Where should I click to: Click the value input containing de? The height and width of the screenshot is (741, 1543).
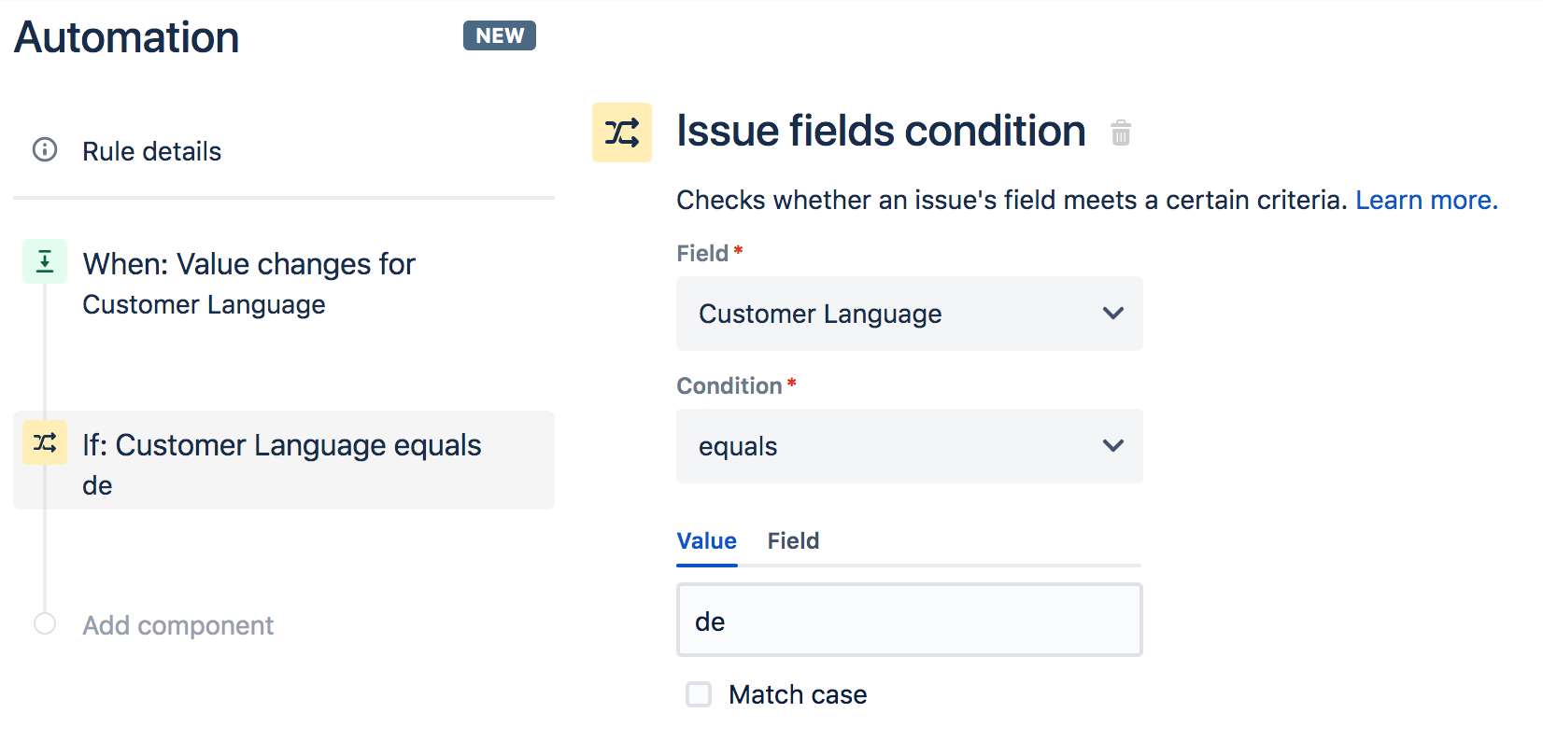910,621
